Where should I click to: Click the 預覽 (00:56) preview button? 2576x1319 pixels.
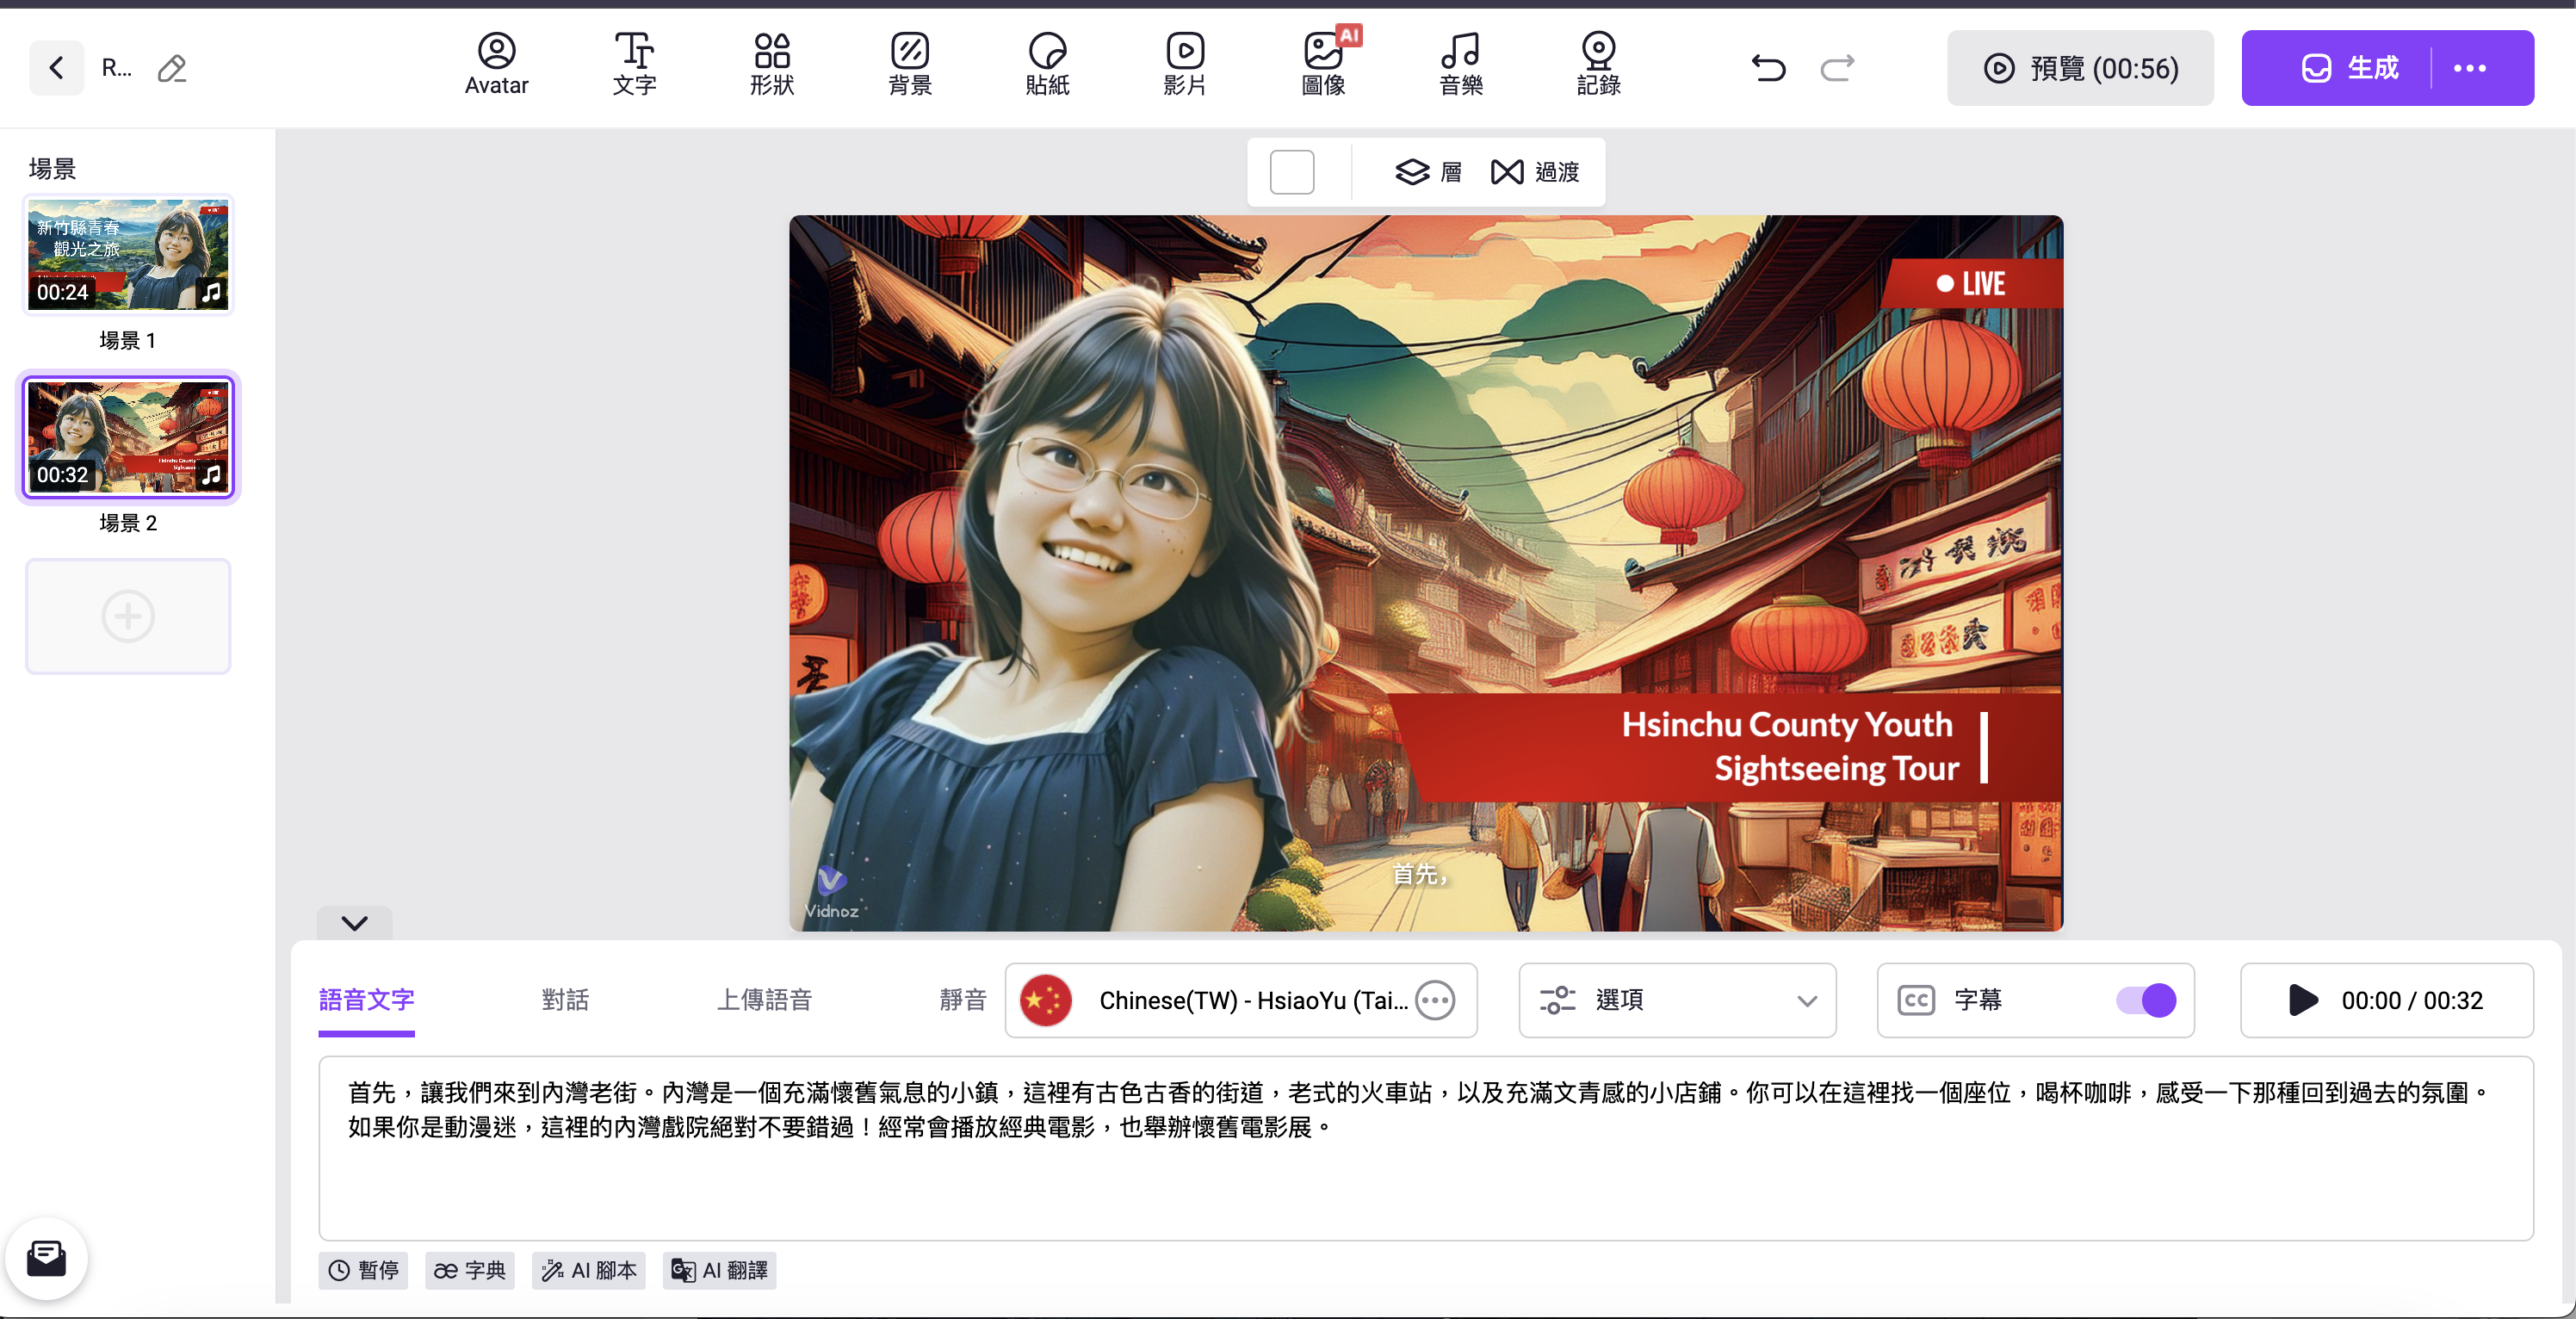pyautogui.click(x=2080, y=68)
